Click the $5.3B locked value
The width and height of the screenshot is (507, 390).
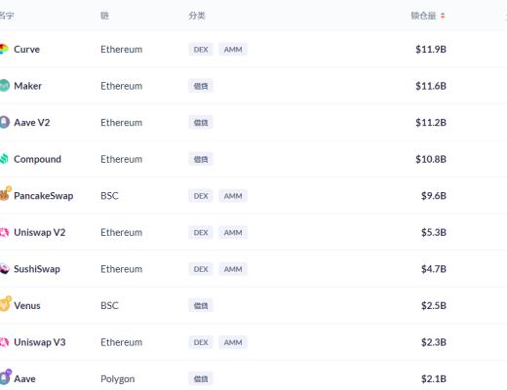click(x=434, y=232)
